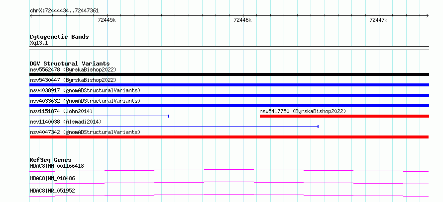Select the HDAC8|NM_018486 magenta gene track line
This screenshot has width=443, height=202.
229,183
